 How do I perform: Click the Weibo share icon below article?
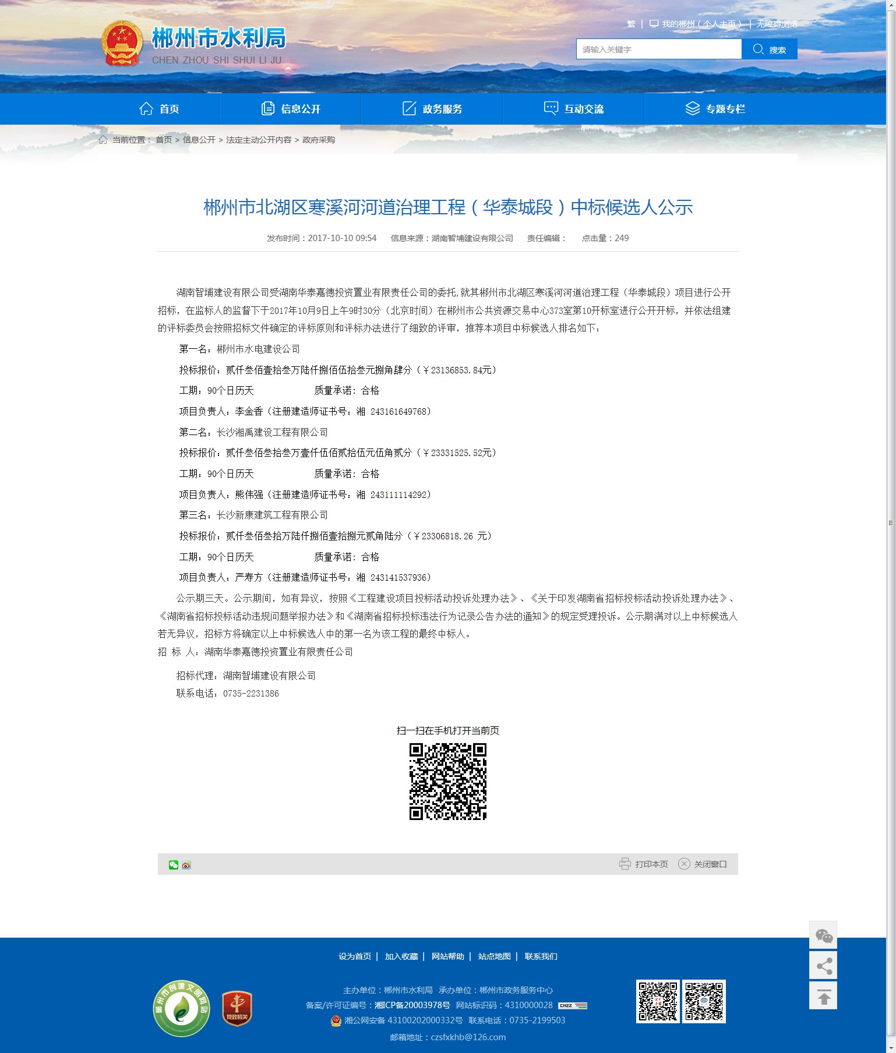(x=186, y=865)
